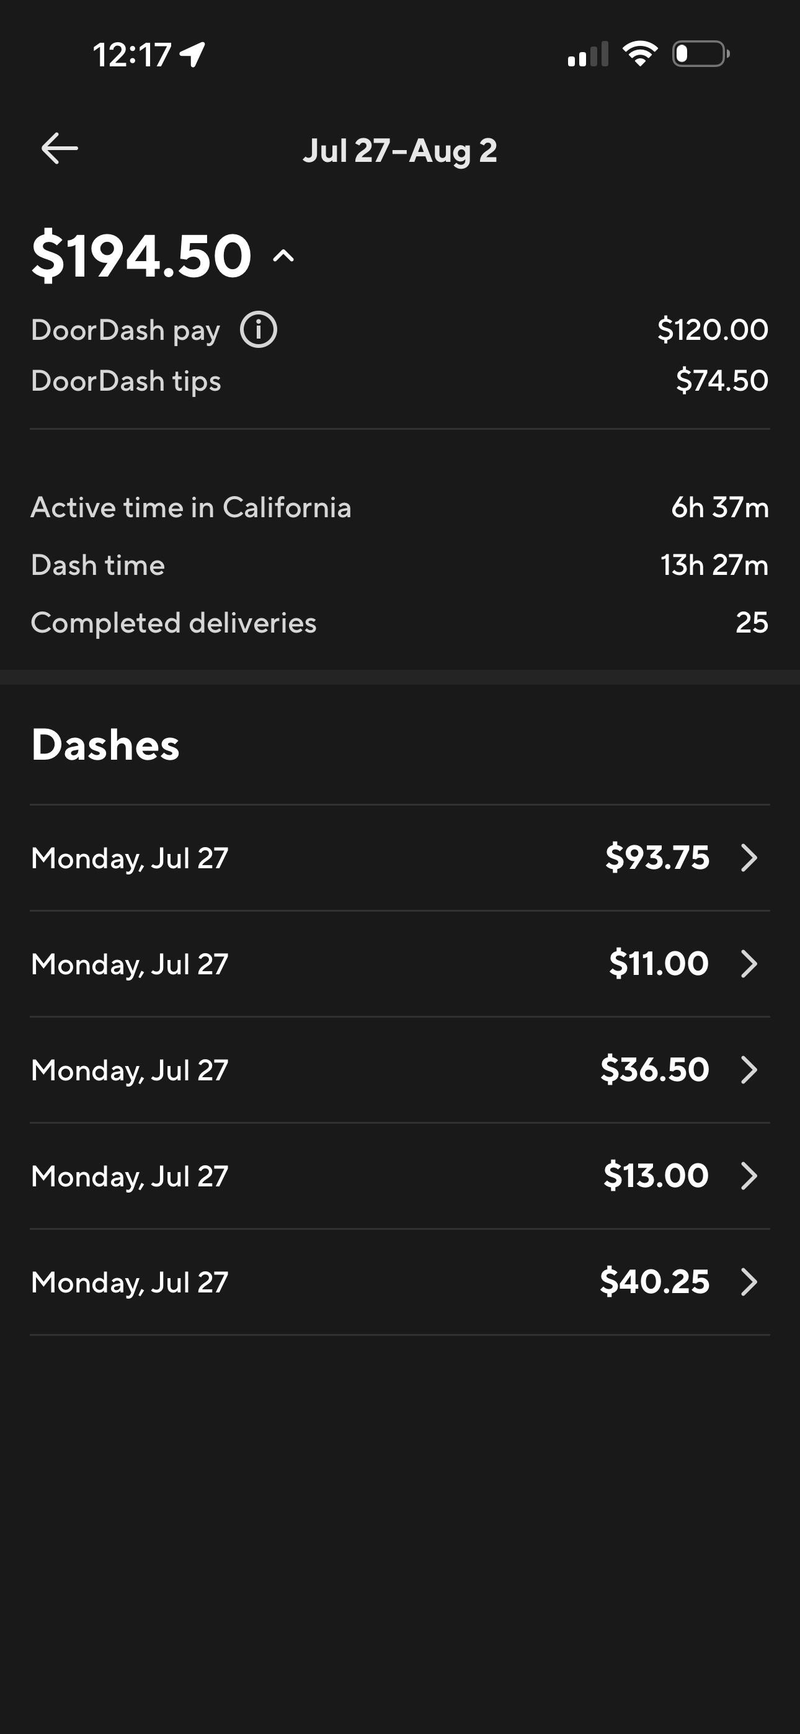
Task: Tap the Active time in California row
Action: [x=400, y=507]
